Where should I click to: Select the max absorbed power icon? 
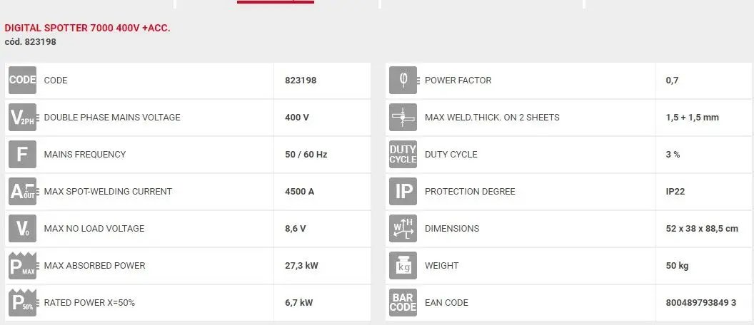[x=22, y=266]
